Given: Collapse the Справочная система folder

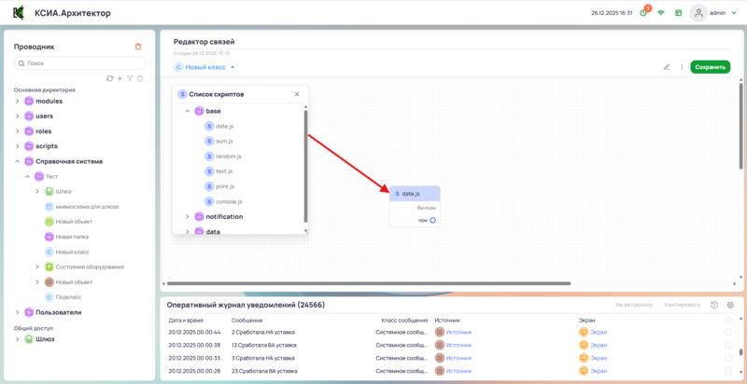Looking at the screenshot, I should coord(17,161).
